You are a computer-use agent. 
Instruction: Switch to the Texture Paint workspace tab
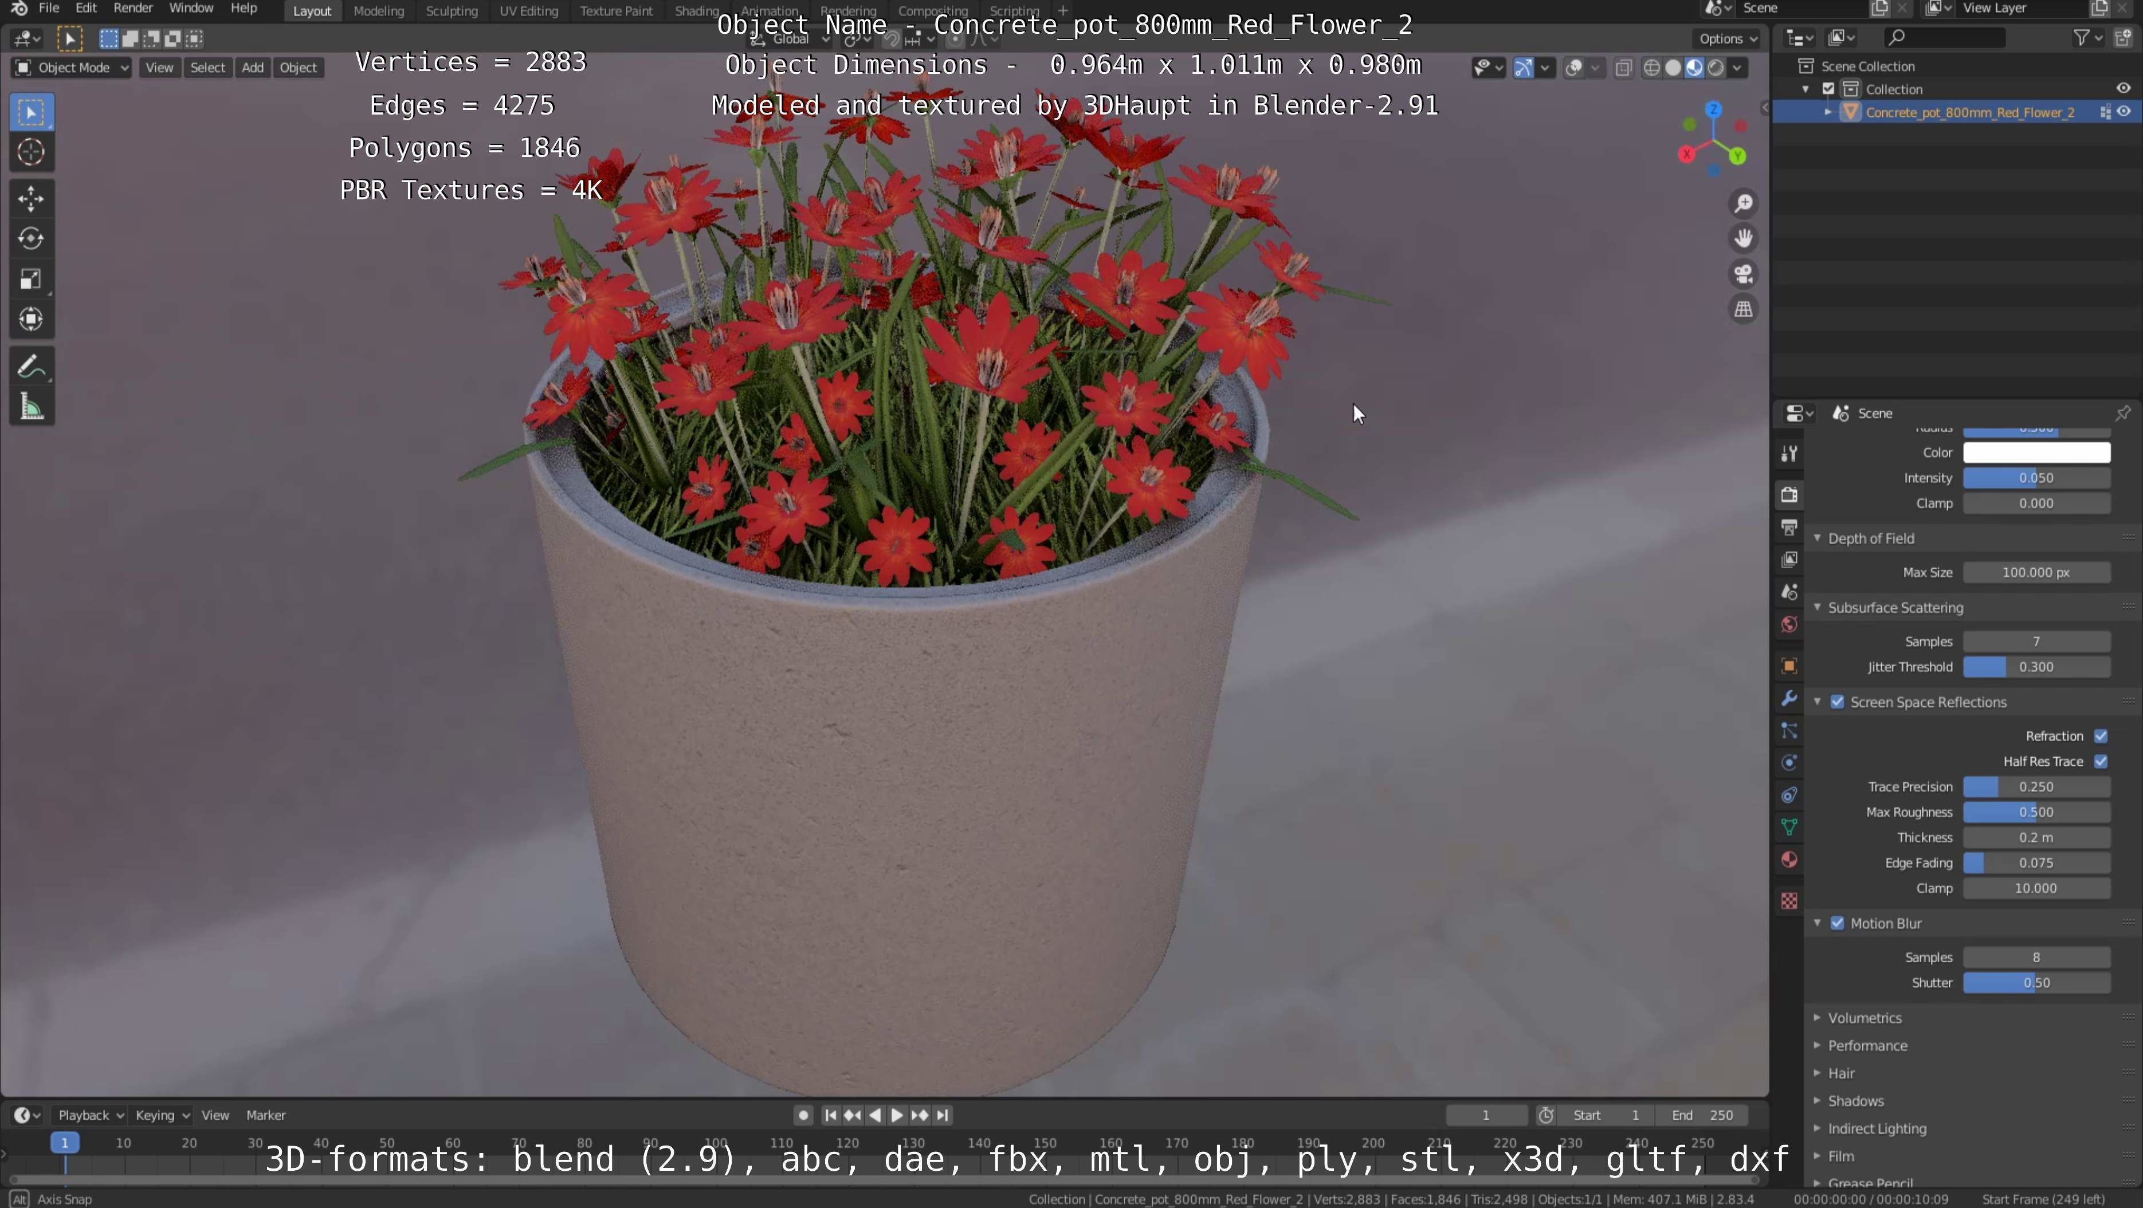pyautogui.click(x=617, y=11)
